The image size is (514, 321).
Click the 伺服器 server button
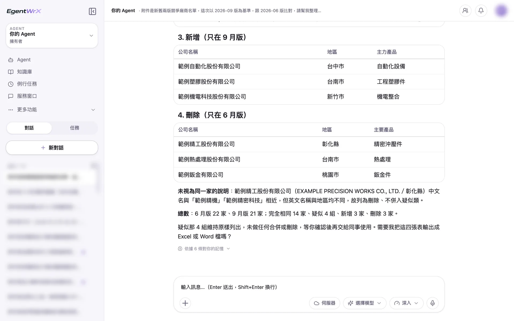324,303
